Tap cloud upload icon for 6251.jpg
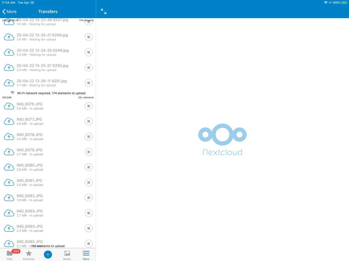349x261 pixels. [9, 83]
